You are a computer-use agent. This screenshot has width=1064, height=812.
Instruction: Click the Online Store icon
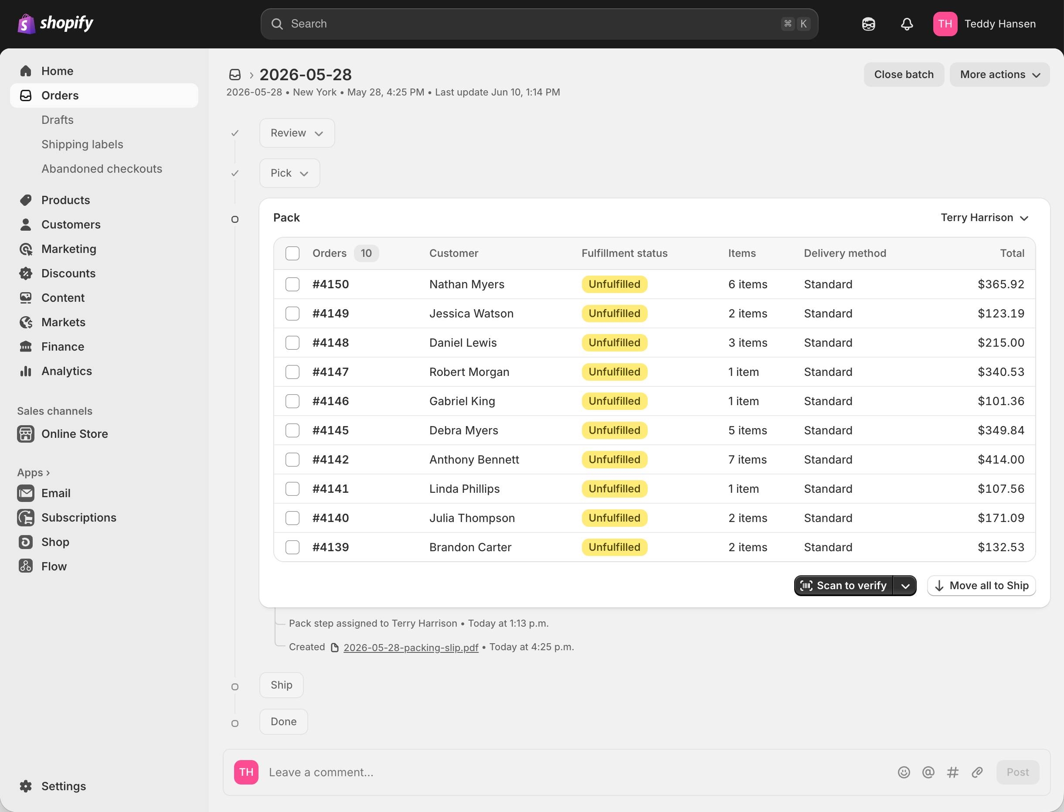tap(26, 433)
